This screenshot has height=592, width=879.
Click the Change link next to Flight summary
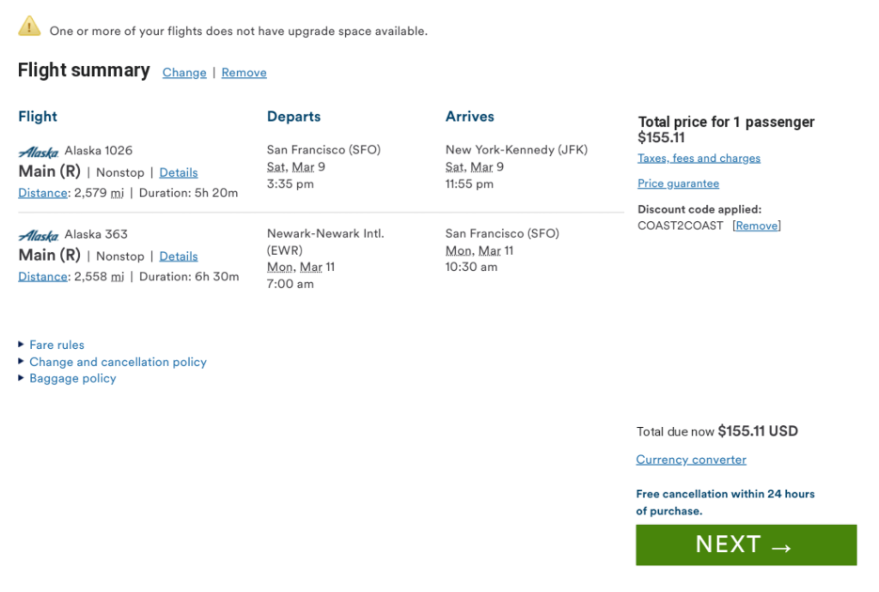(x=184, y=72)
